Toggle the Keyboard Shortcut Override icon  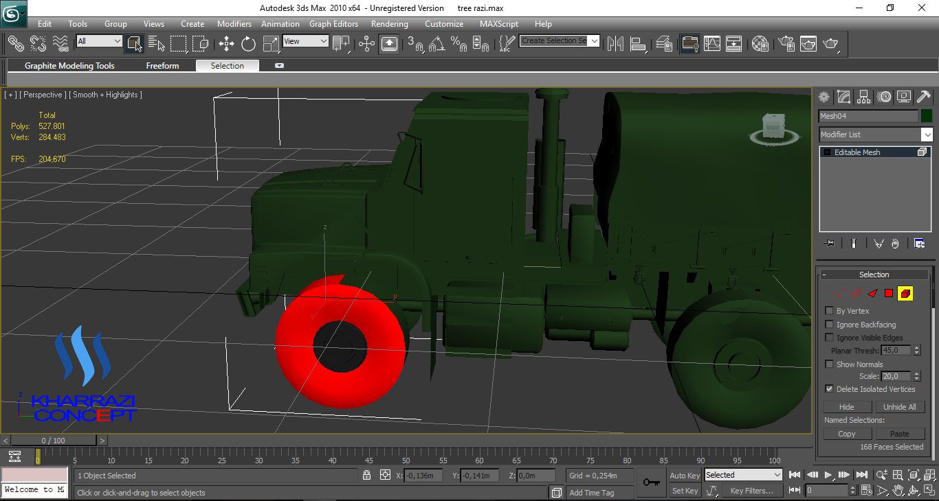389,44
